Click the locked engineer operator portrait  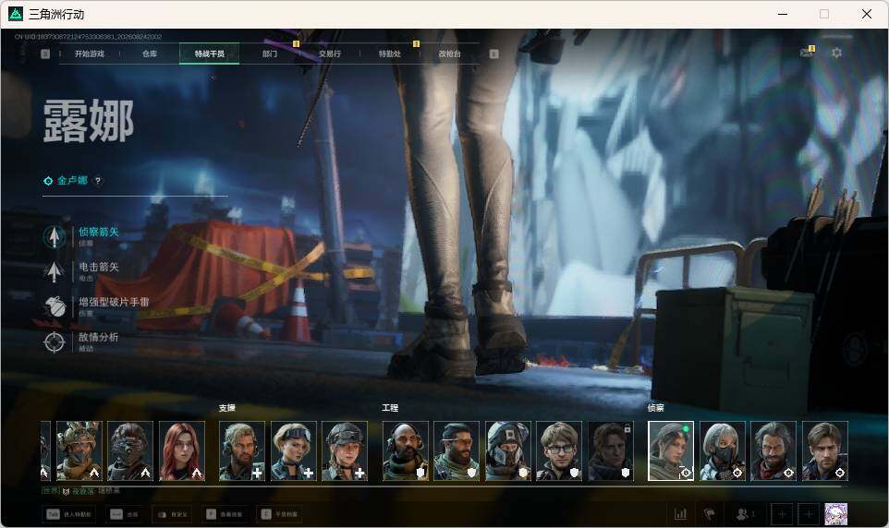[611, 451]
